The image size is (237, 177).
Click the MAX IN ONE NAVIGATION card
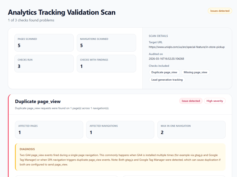point(191,130)
